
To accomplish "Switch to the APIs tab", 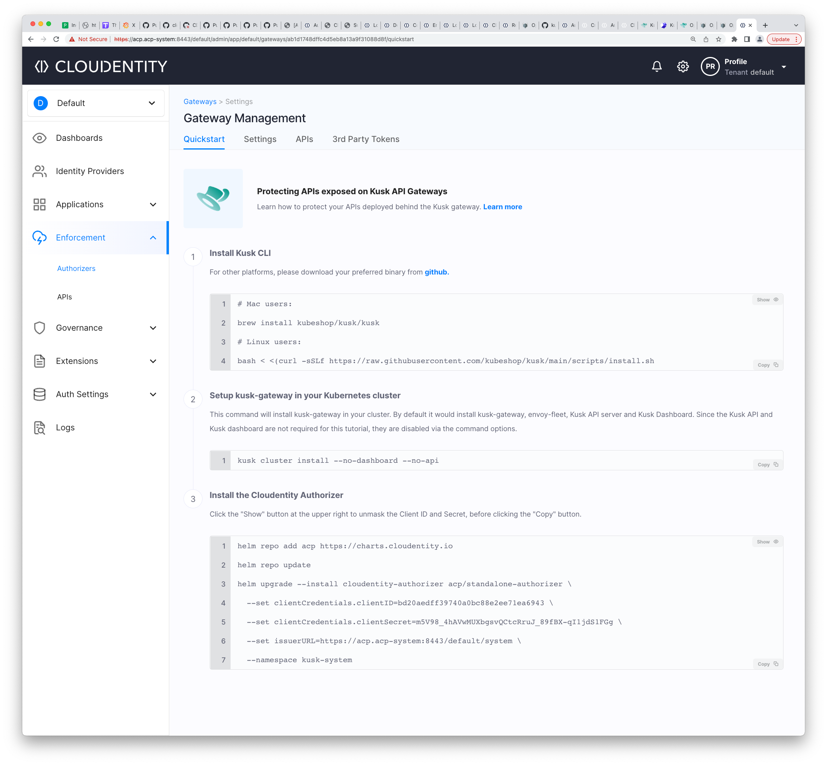I will (304, 139).
